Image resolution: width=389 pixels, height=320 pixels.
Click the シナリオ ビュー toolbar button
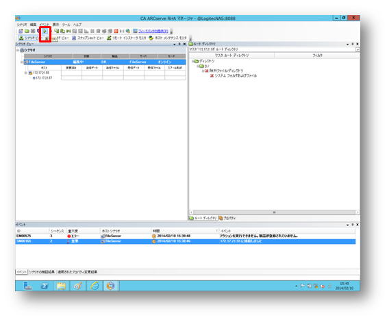[29, 38]
